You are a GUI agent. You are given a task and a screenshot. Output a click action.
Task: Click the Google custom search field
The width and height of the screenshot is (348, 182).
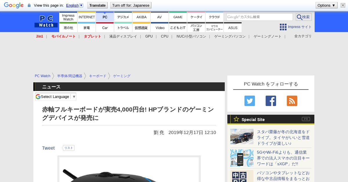point(260,17)
